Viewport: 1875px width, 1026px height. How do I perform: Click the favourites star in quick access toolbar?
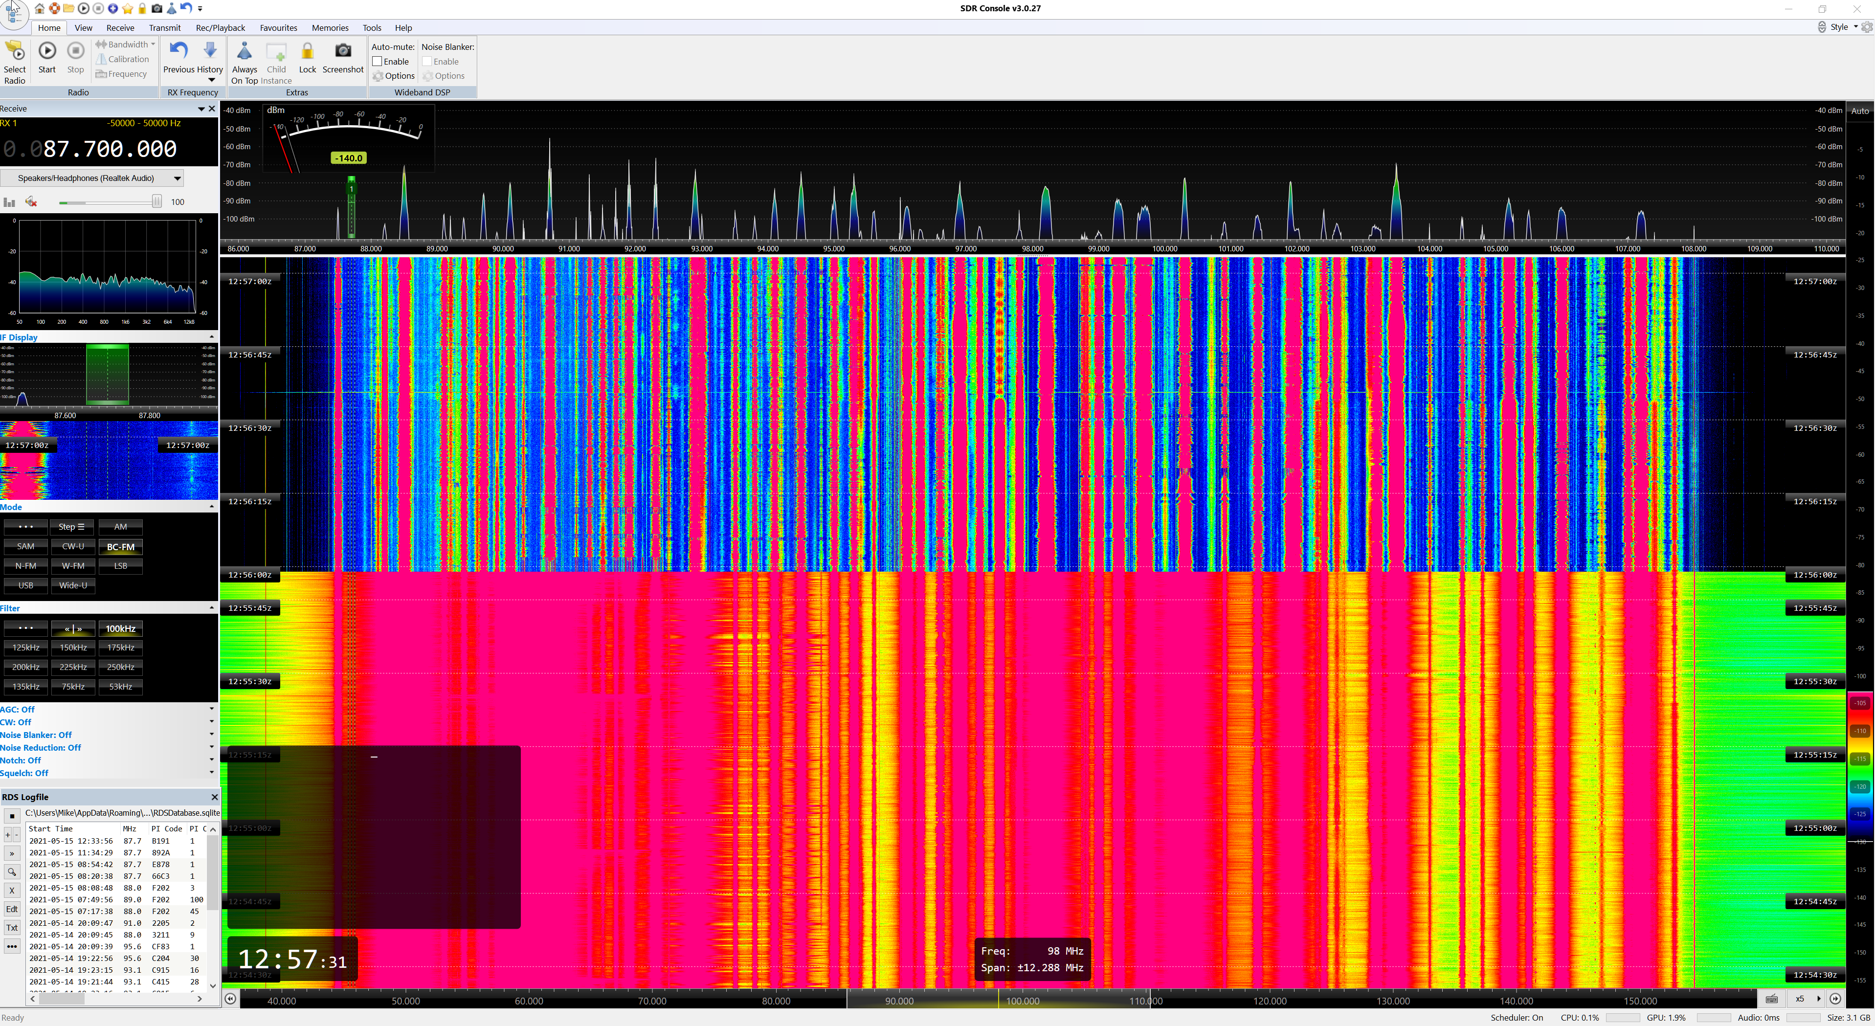[127, 9]
